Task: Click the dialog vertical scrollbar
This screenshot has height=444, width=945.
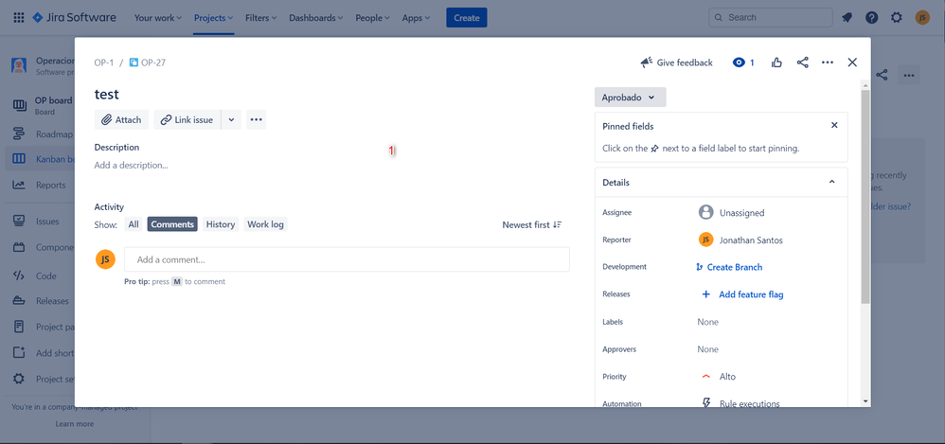Action: (865, 196)
